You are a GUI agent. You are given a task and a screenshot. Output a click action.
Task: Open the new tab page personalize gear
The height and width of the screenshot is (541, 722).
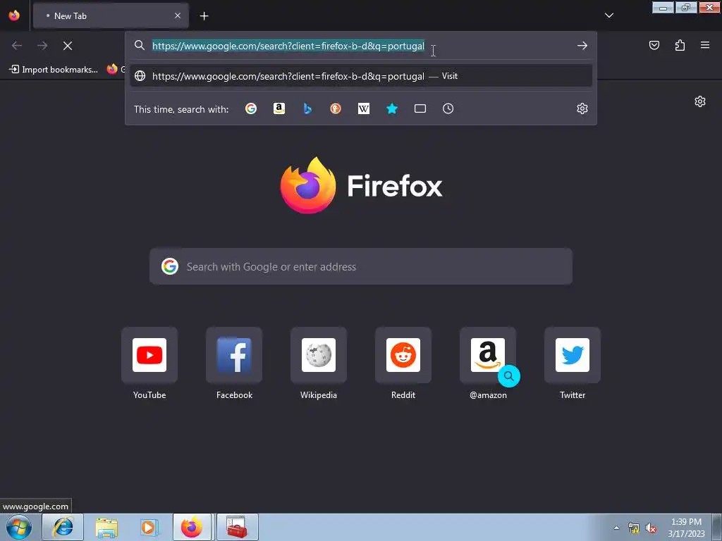tap(700, 101)
